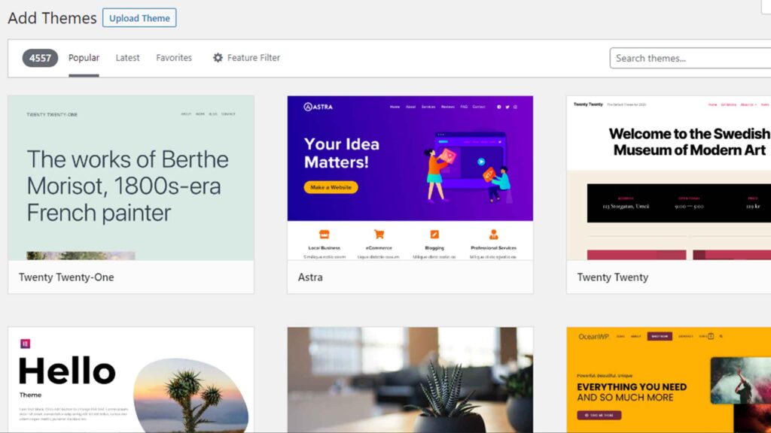This screenshot has width=771, height=433.
Task: Click the Blogging pencil icon
Action: click(x=434, y=235)
